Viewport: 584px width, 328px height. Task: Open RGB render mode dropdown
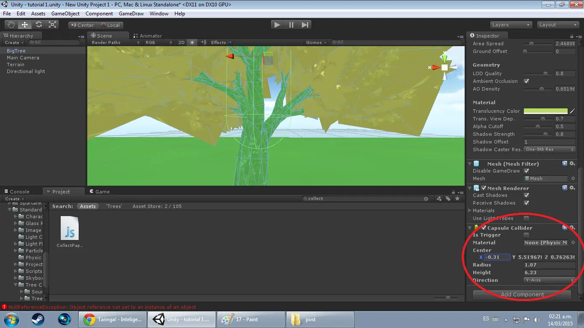(159, 42)
